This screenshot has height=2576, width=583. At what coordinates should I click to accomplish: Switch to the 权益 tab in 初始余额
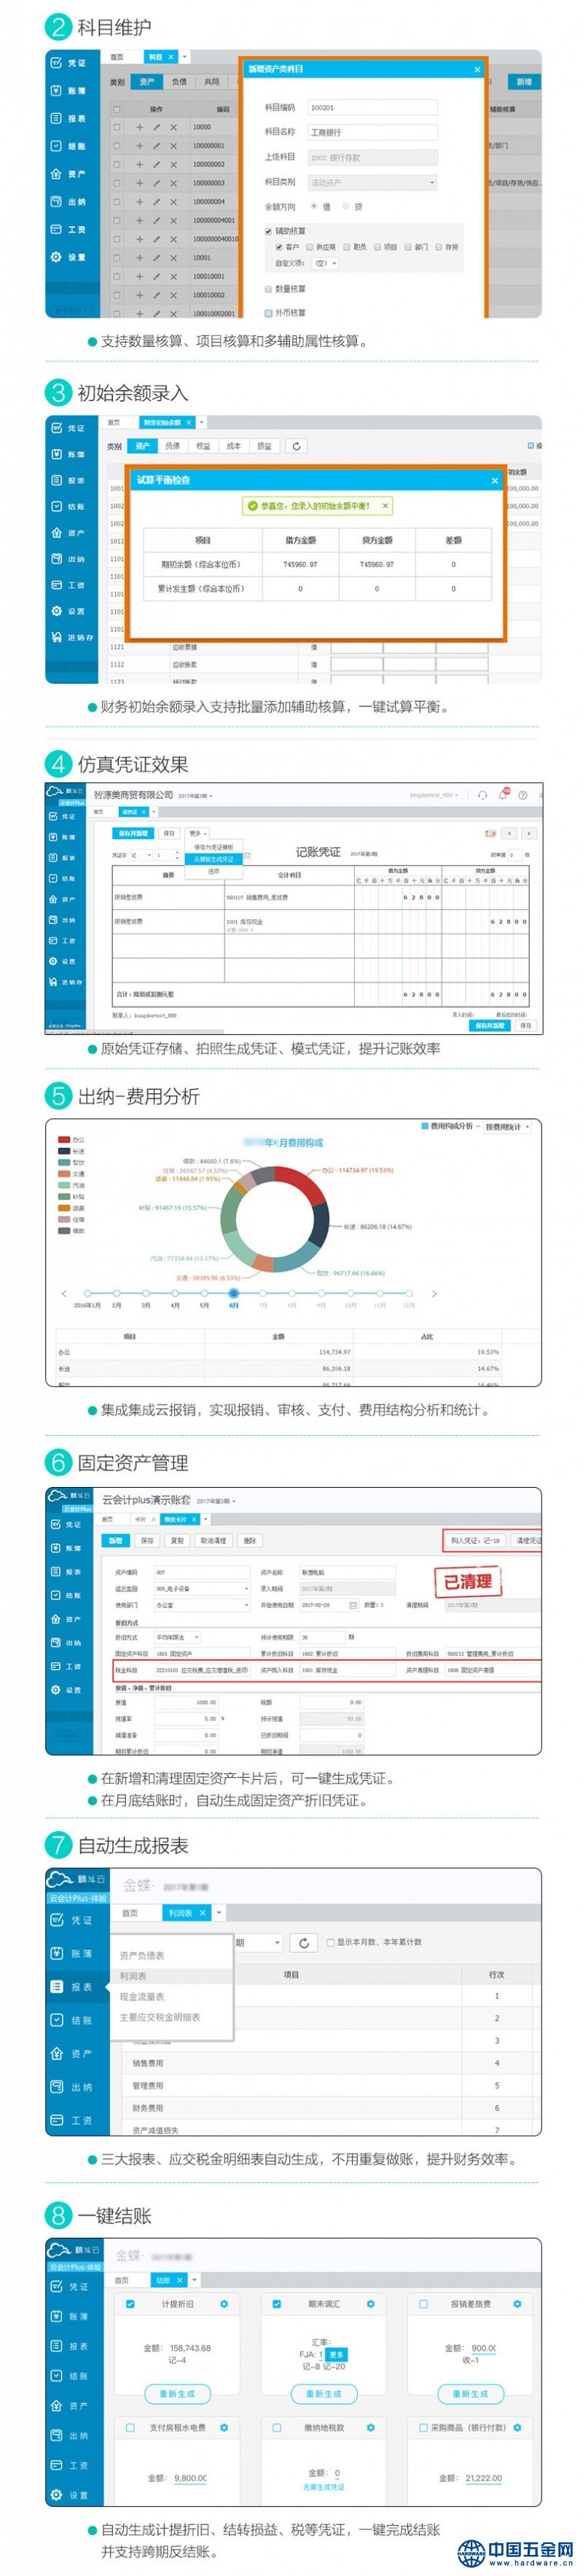click(x=203, y=446)
